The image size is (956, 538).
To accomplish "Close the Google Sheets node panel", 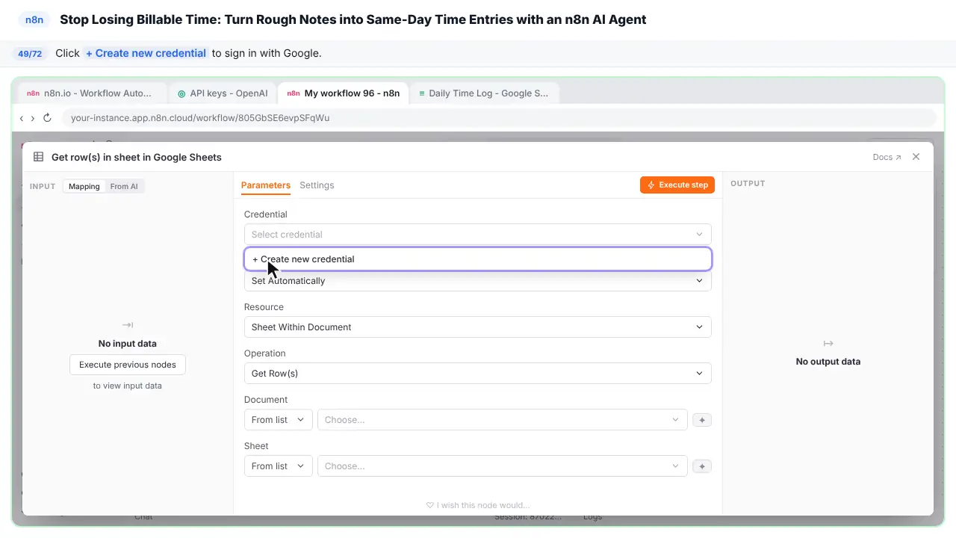I will coord(916,157).
